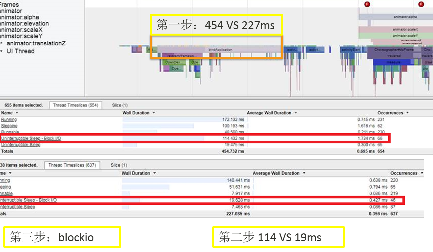Open Block I/O link with 114.432 ms
The height and width of the screenshot is (252, 433).
click(31, 138)
